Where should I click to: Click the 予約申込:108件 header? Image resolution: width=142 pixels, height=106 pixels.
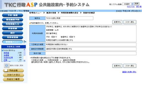point(14,47)
